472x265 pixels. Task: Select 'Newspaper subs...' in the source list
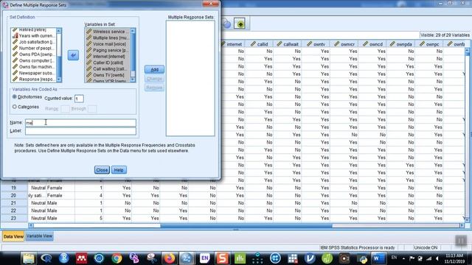pyautogui.click(x=34, y=73)
